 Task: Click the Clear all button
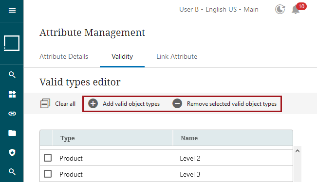pyautogui.click(x=58, y=103)
